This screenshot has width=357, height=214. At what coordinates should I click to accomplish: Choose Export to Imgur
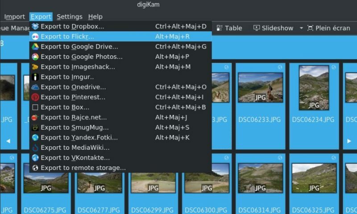point(120,77)
